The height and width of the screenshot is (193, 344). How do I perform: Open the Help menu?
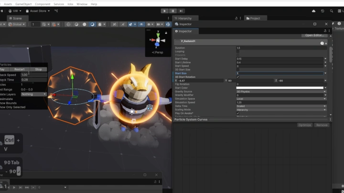(x=94, y=4)
